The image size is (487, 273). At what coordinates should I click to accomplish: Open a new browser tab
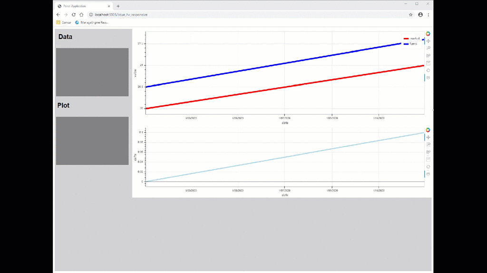118,6
